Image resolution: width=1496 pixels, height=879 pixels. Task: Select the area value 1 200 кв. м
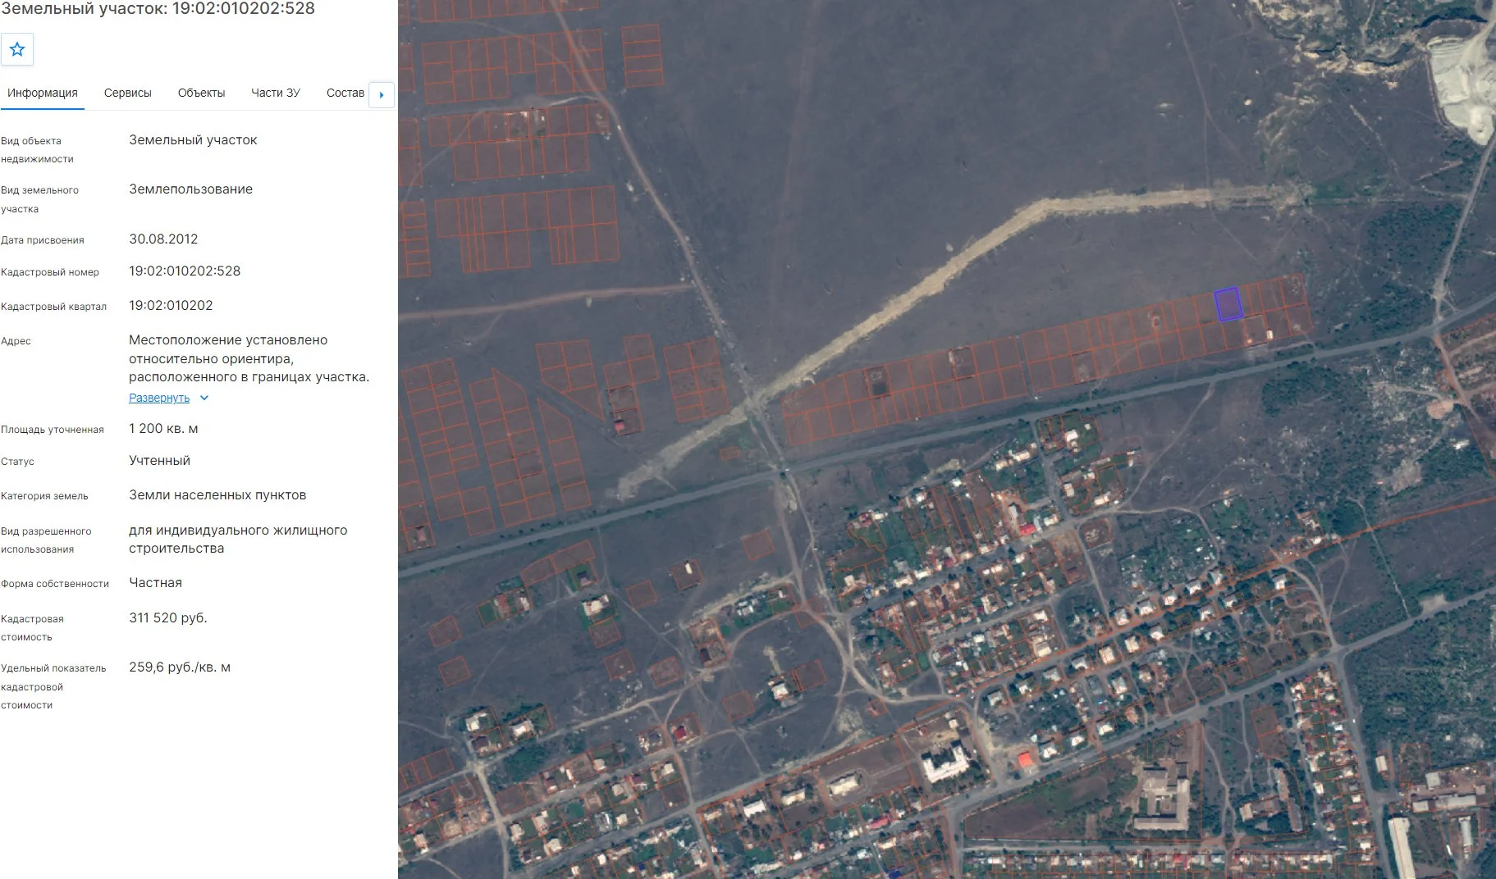163,429
